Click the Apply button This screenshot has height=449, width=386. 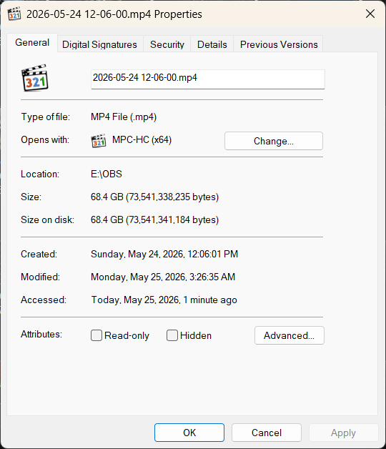tap(343, 433)
